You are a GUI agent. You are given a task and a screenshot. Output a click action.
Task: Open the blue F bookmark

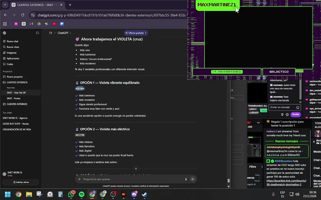point(62,24)
